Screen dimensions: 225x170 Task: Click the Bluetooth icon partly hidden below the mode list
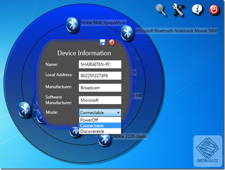(x=74, y=131)
